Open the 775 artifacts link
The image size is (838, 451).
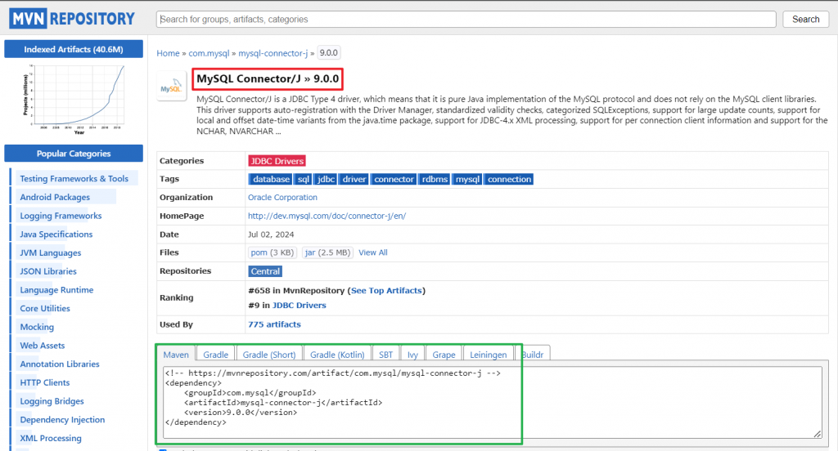274,324
